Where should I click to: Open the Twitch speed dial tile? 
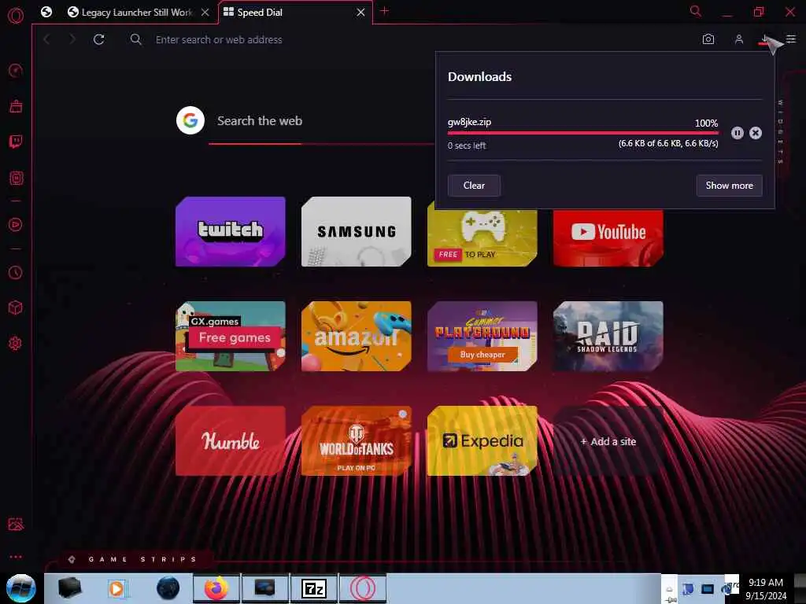(231, 232)
